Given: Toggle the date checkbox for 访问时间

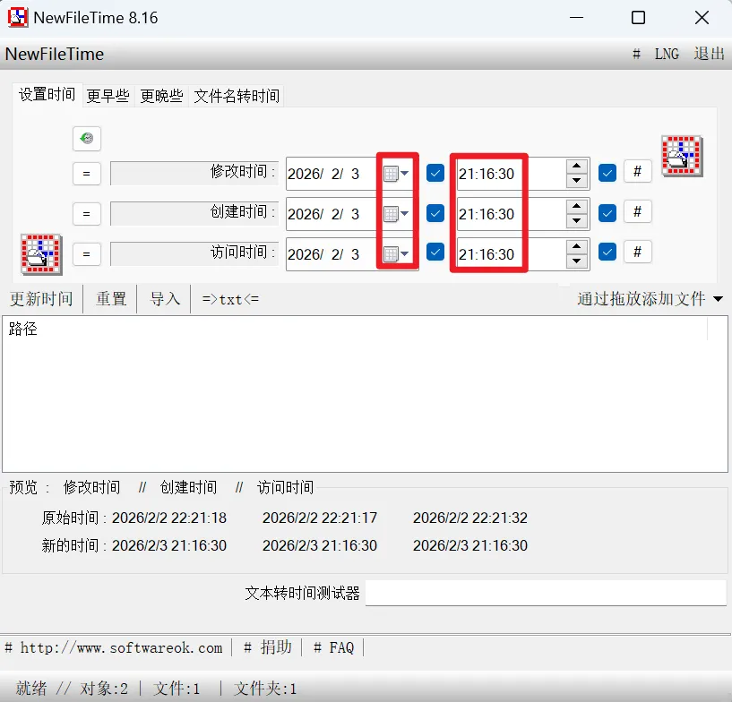Looking at the screenshot, I should point(435,252).
